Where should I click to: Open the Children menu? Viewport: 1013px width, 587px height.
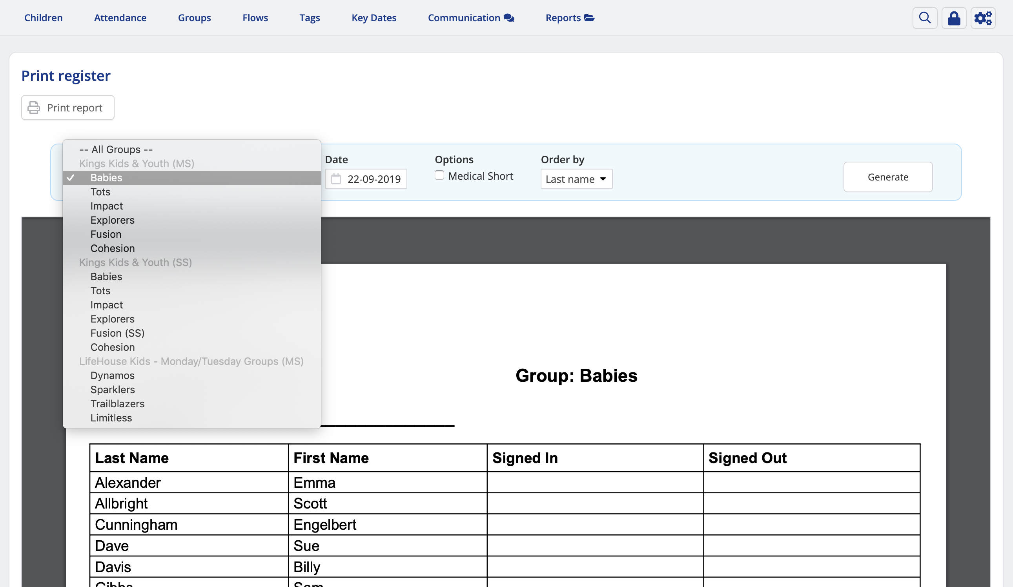point(44,18)
